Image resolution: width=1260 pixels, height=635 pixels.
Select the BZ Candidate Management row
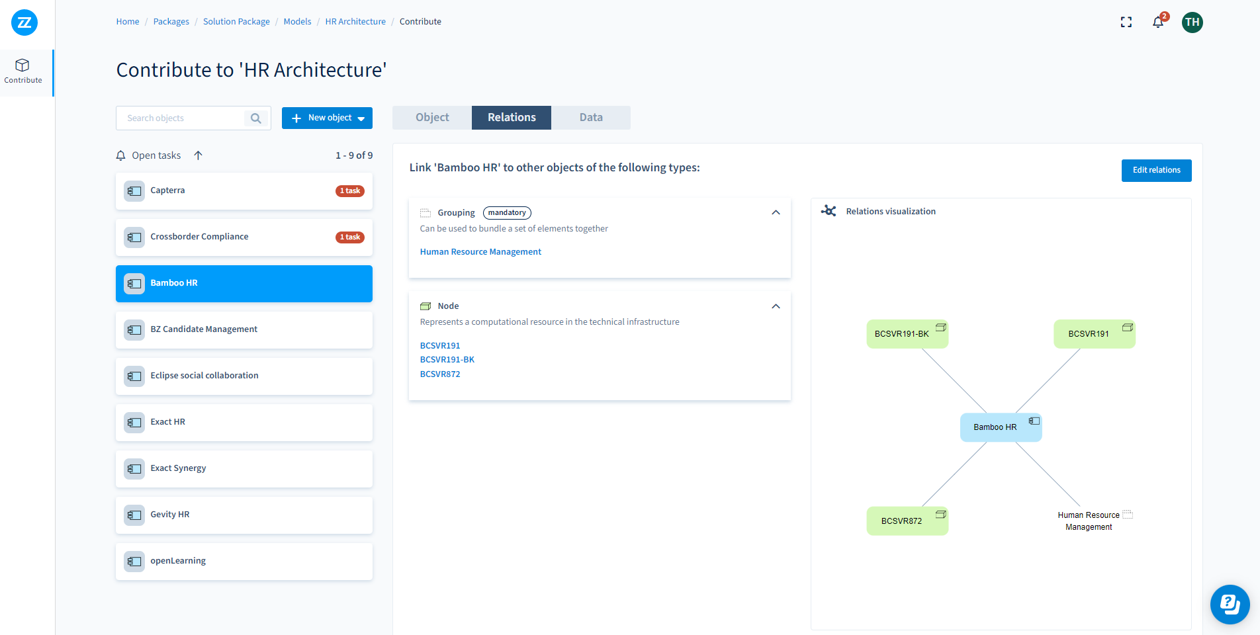(244, 330)
